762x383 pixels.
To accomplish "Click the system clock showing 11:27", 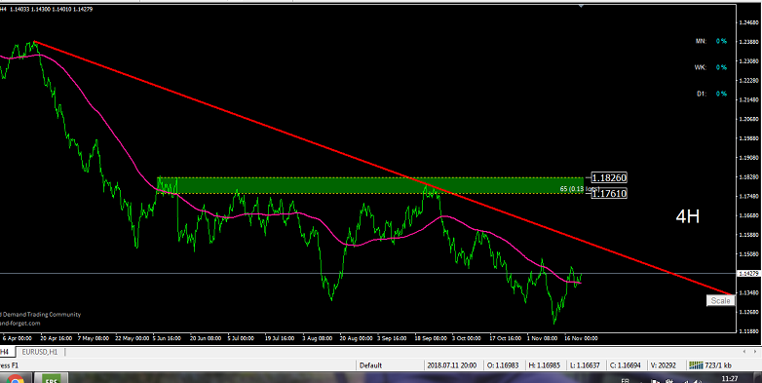I will pos(729,379).
